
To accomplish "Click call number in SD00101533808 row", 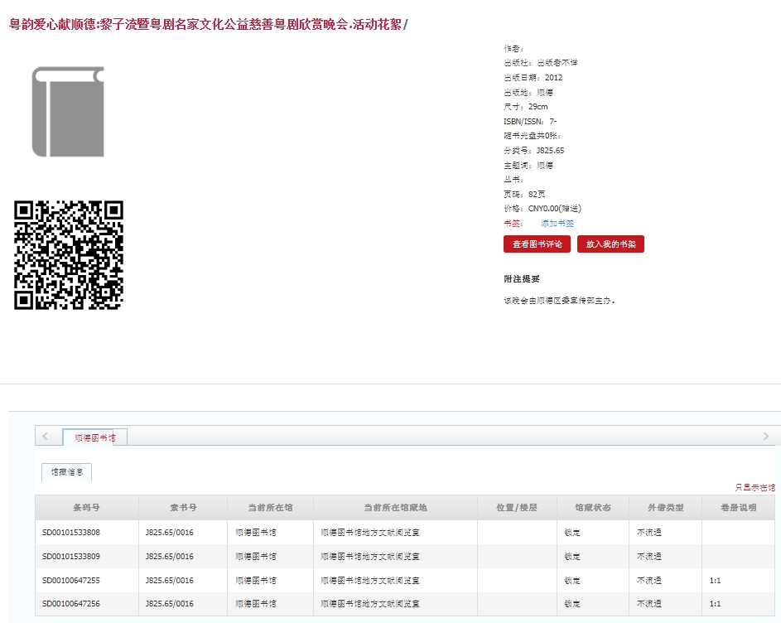I will 169,533.
